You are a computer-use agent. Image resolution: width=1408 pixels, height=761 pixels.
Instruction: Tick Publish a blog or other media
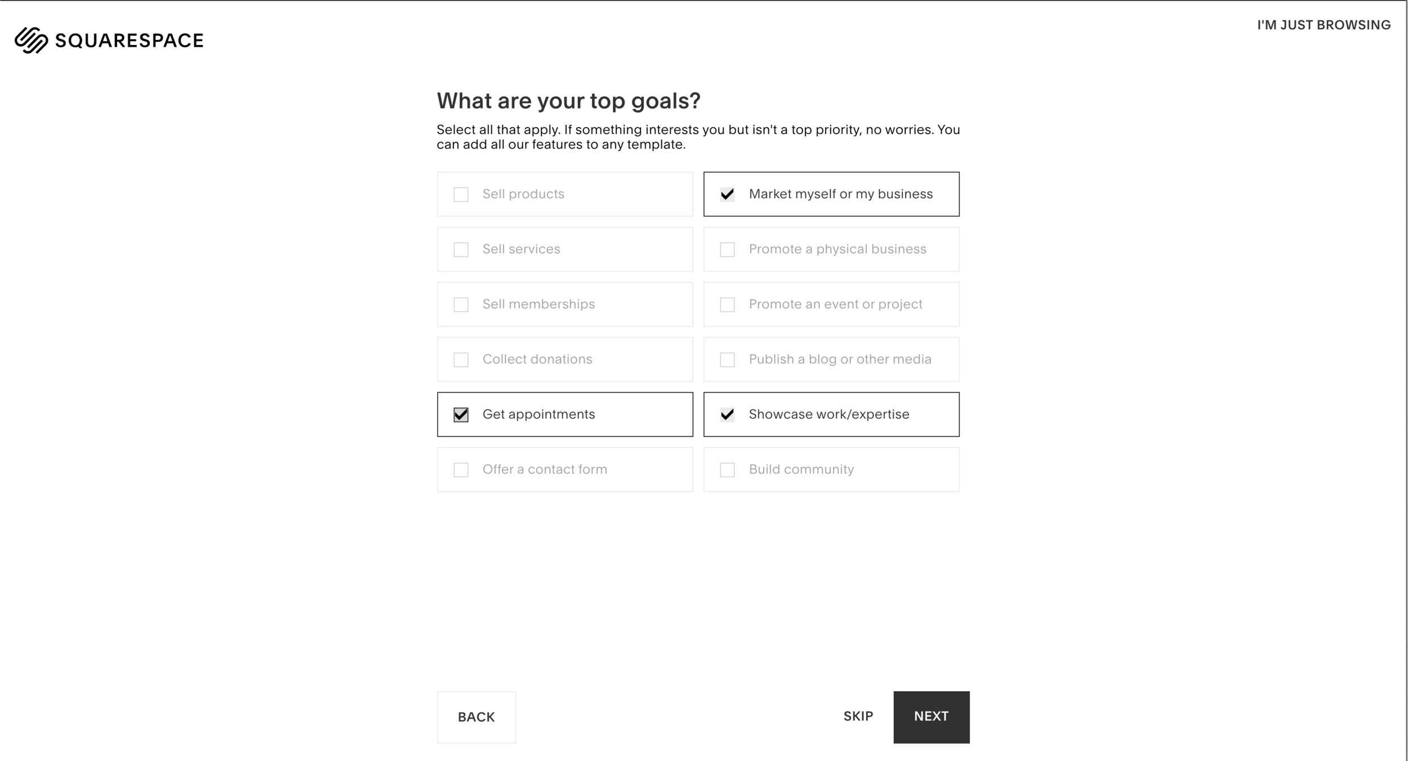727,360
